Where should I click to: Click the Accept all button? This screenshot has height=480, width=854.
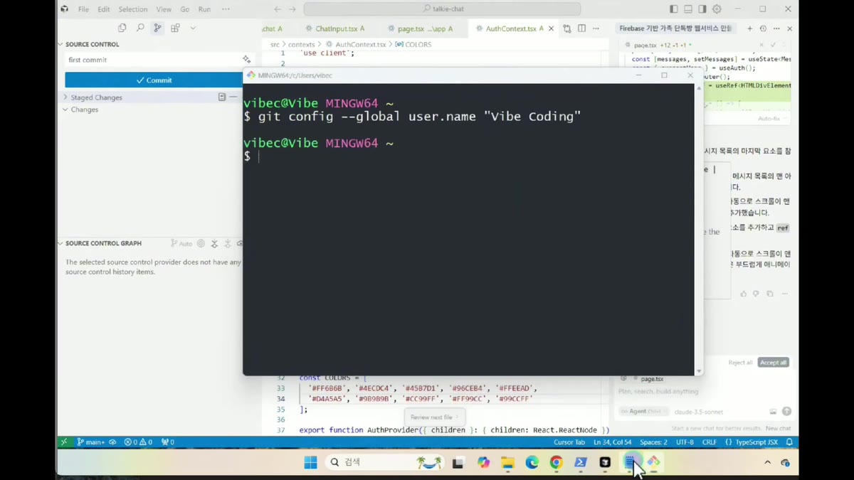tap(773, 363)
